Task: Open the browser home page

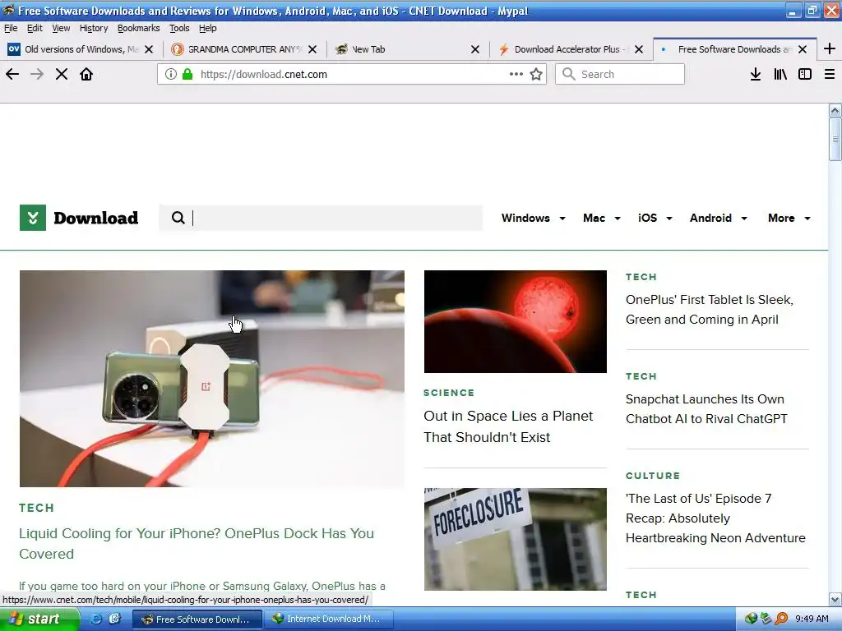Action: (86, 74)
